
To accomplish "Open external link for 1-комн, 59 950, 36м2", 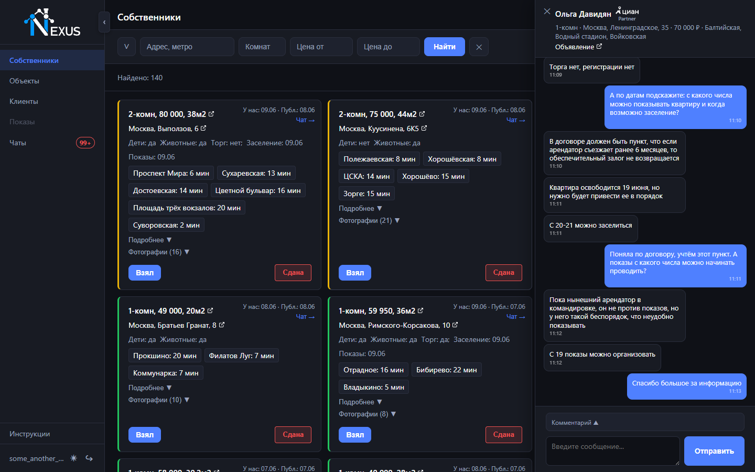I will 420,310.
